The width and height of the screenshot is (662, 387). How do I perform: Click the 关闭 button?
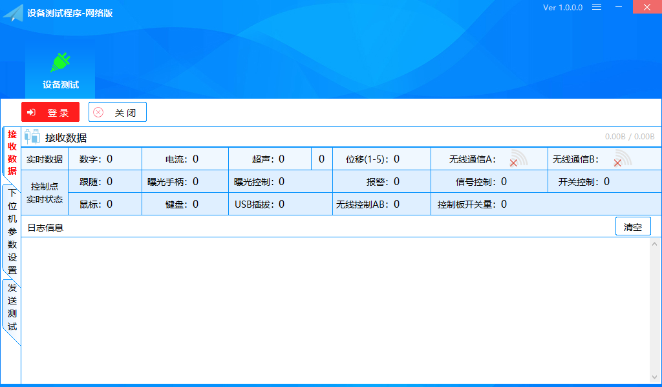[x=118, y=112]
